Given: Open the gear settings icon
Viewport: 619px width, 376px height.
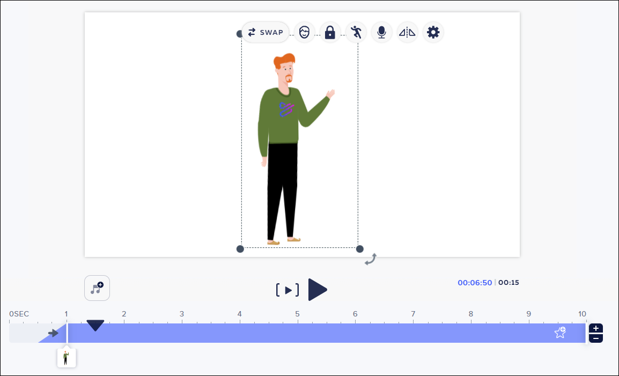Looking at the screenshot, I should [x=433, y=32].
